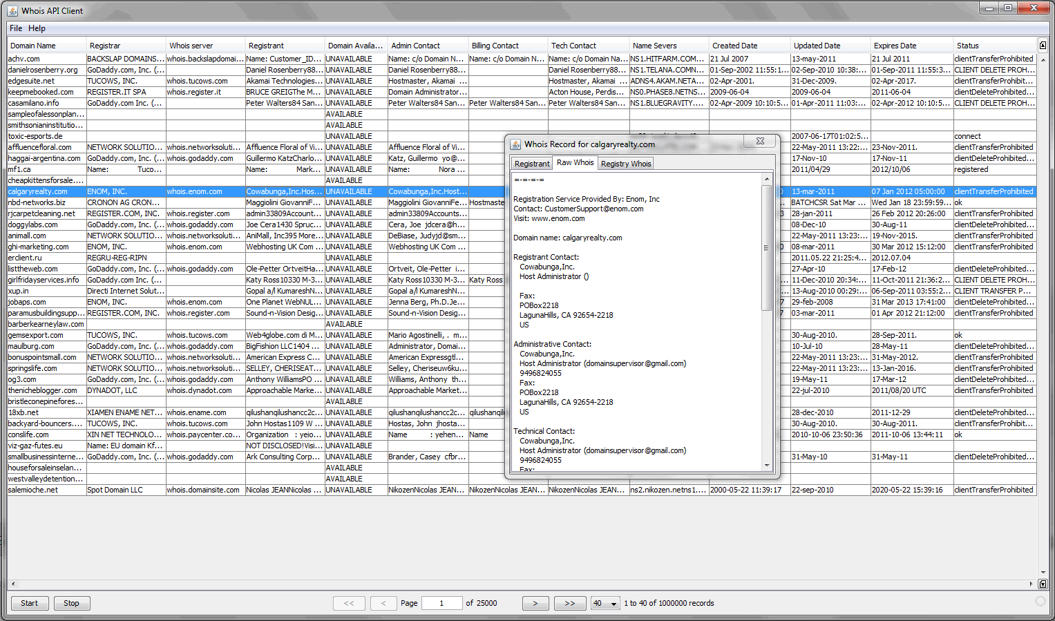
Task: Click the whois.domainsite.com whois server cell
Action: (205, 490)
